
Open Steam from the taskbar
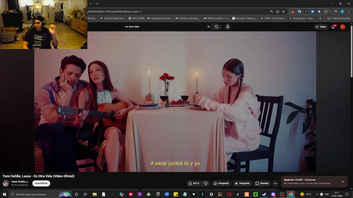264,194
